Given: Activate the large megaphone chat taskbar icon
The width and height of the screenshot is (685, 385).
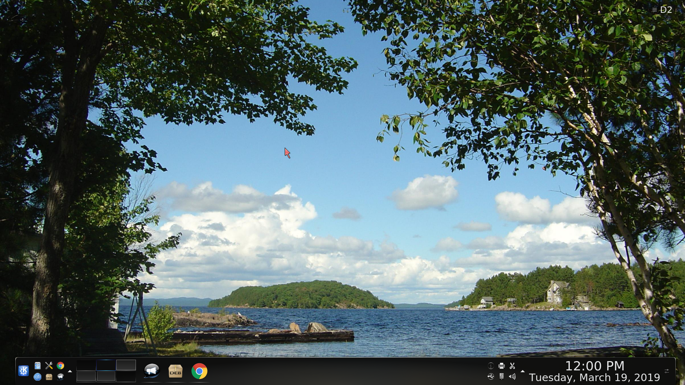Looking at the screenshot, I should point(152,371).
